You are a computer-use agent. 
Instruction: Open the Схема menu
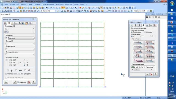pyautogui.click(x=30, y=4)
